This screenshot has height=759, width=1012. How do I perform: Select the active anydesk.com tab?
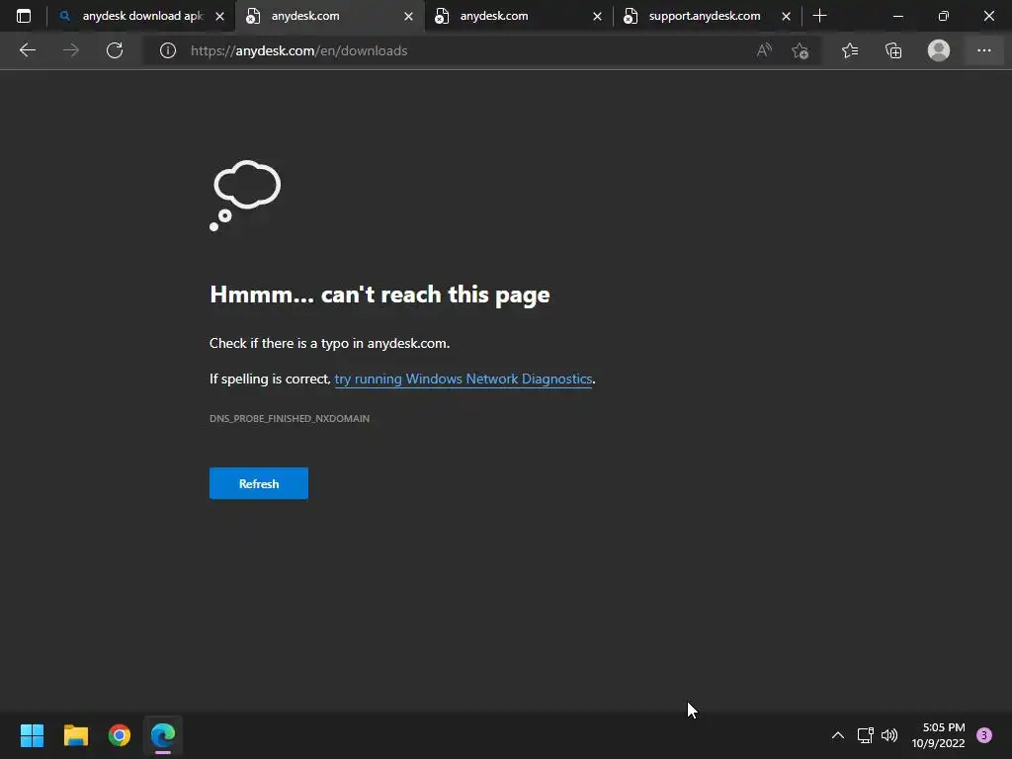pyautogui.click(x=329, y=16)
